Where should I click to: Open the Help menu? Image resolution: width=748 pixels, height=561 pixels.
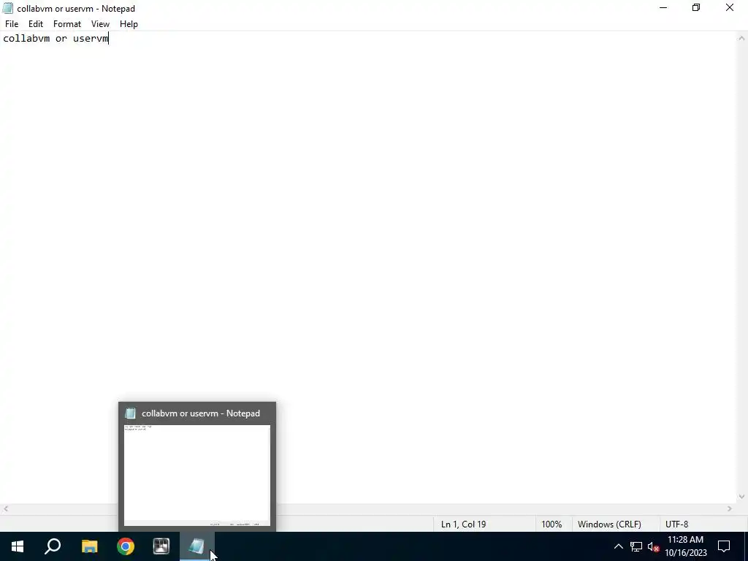pos(129,24)
